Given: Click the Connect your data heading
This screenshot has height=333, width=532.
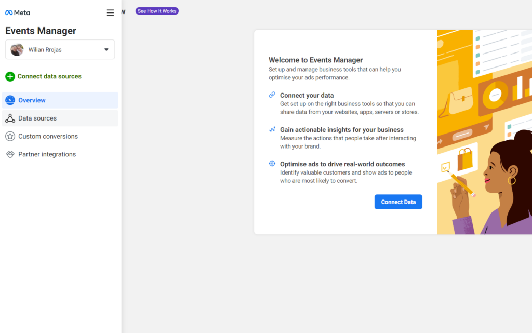Looking at the screenshot, I should coord(307,95).
